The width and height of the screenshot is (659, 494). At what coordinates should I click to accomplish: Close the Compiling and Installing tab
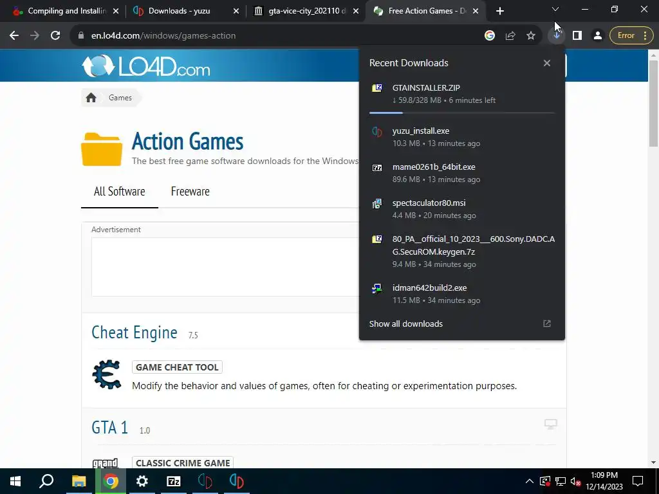click(x=116, y=11)
